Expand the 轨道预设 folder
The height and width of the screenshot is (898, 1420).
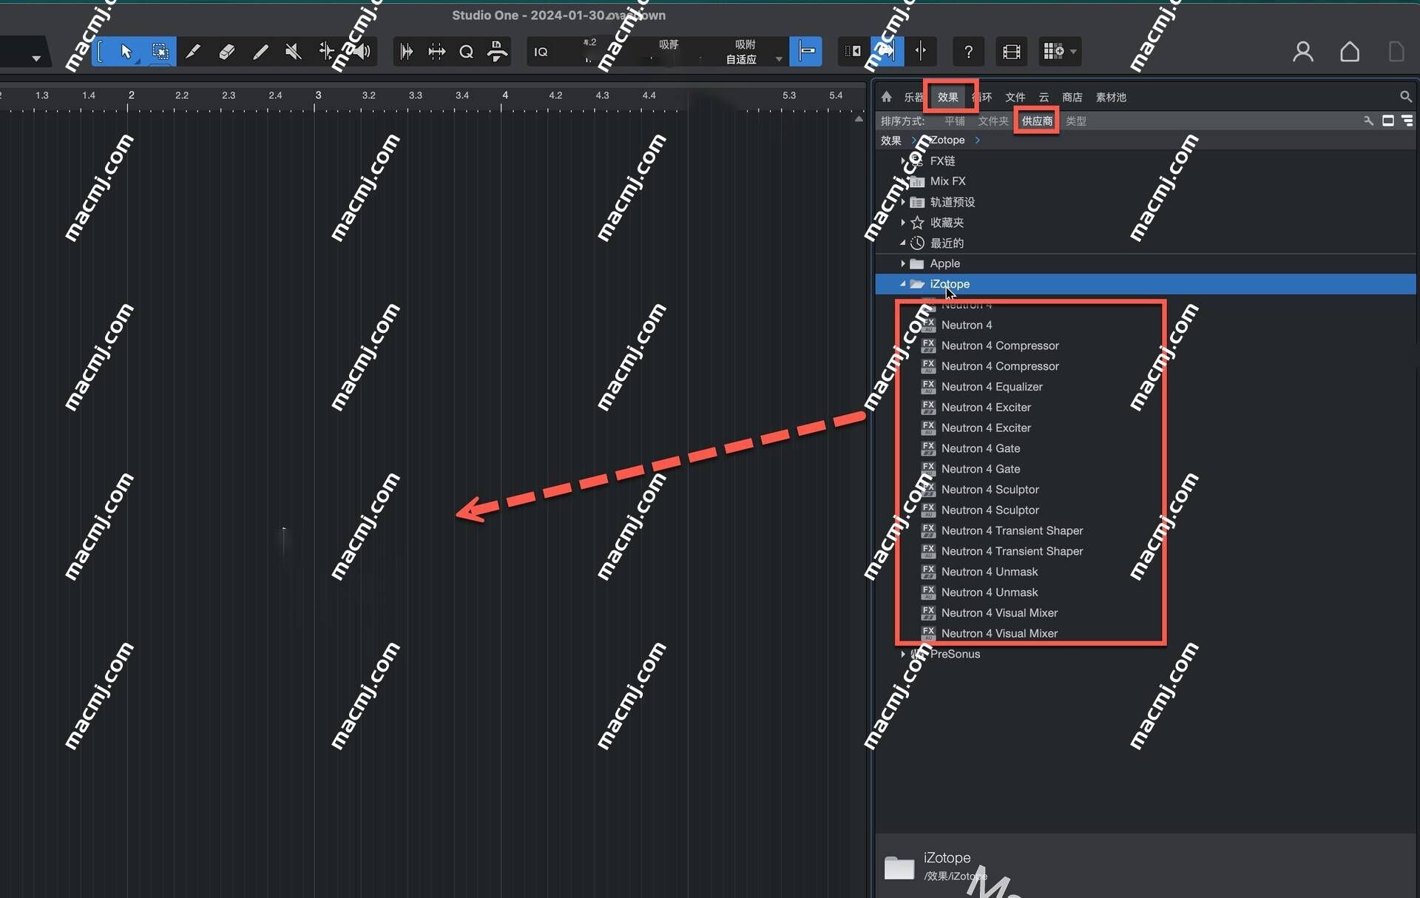point(903,202)
